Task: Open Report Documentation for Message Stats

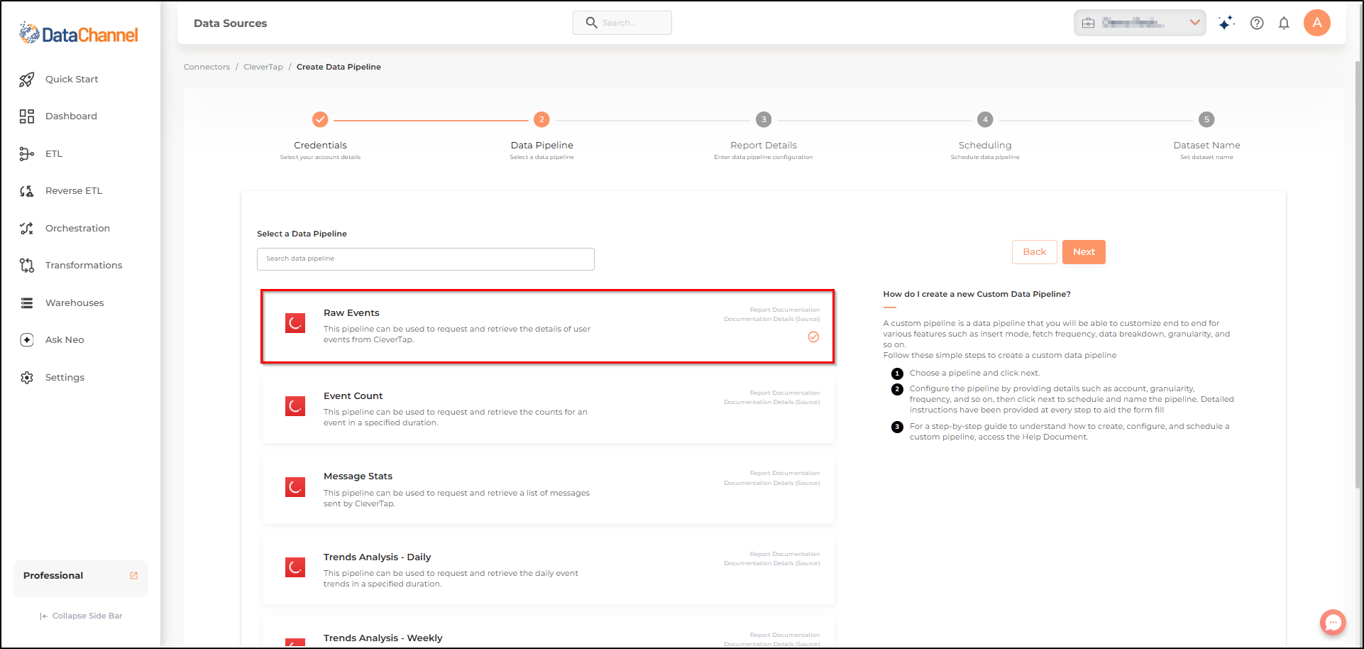Action: click(784, 473)
